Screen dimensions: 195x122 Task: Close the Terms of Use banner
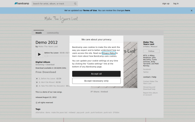(x=191, y=11)
